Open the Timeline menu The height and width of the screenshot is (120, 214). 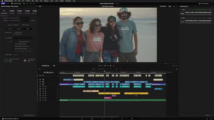pos(28,1)
